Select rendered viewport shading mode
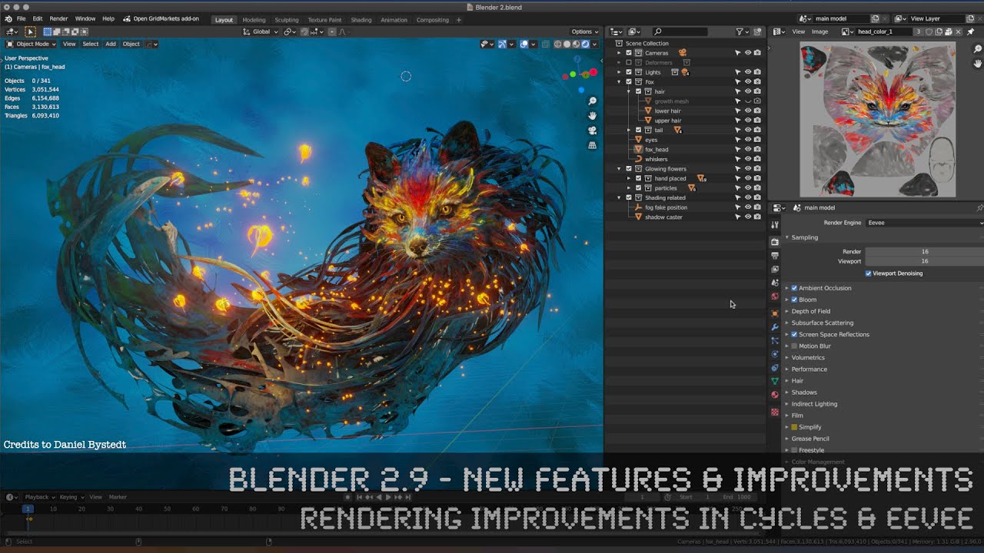 (585, 44)
